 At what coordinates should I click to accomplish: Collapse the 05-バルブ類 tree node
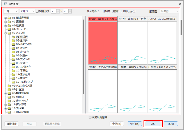(x=5, y=33)
